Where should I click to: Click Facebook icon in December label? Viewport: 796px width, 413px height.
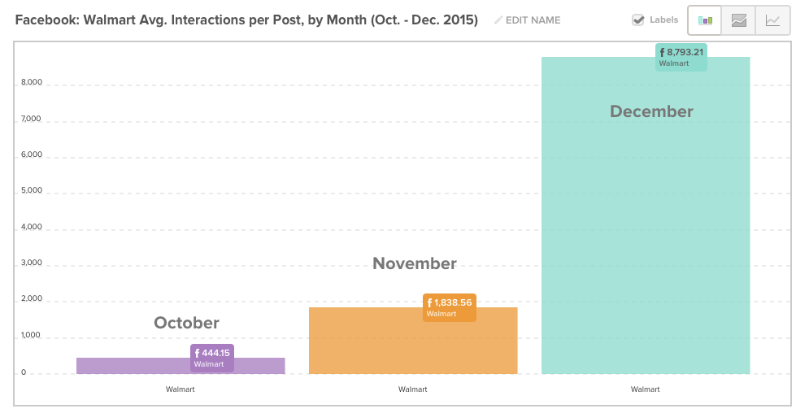[x=662, y=52]
